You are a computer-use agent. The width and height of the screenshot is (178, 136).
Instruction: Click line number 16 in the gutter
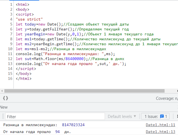point(10,78)
